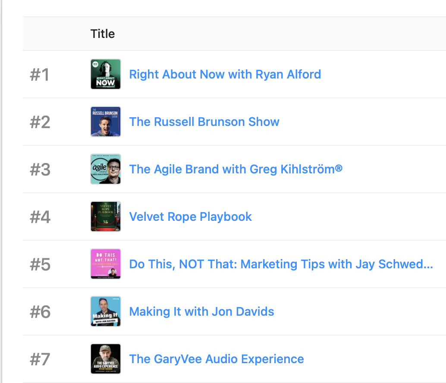Click the #2 ranking number
This screenshot has width=446, height=383.
[40, 122]
